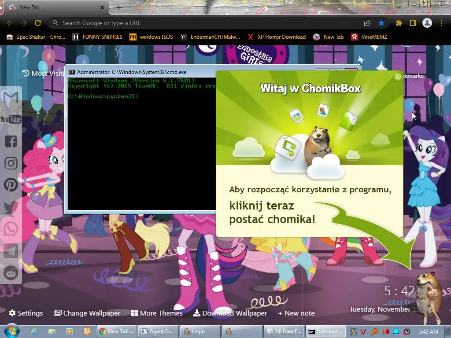Bookmark this tab with the star icon
Viewport: 451px width, 338px height.
tap(381, 23)
